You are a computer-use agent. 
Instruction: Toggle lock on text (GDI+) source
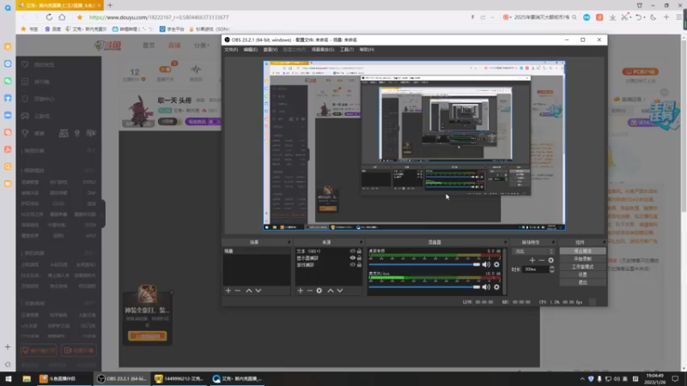pos(359,251)
